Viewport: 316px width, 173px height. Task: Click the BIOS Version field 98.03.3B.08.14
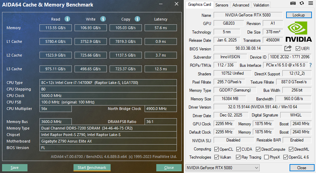(248, 48)
